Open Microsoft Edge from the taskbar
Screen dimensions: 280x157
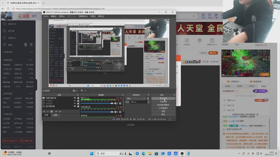pyautogui.click(x=143, y=154)
